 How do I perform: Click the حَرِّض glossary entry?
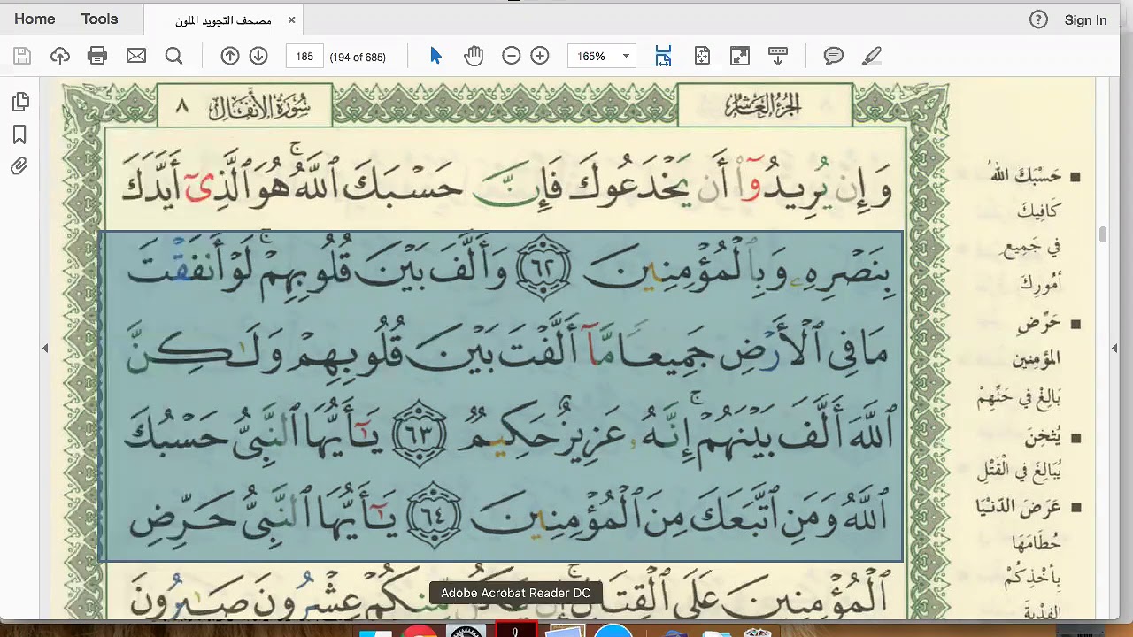tap(1039, 324)
